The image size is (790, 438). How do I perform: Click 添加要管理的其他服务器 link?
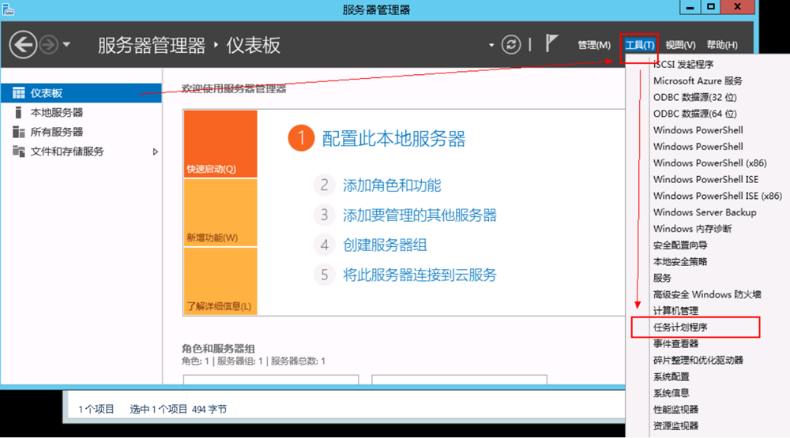[419, 215]
